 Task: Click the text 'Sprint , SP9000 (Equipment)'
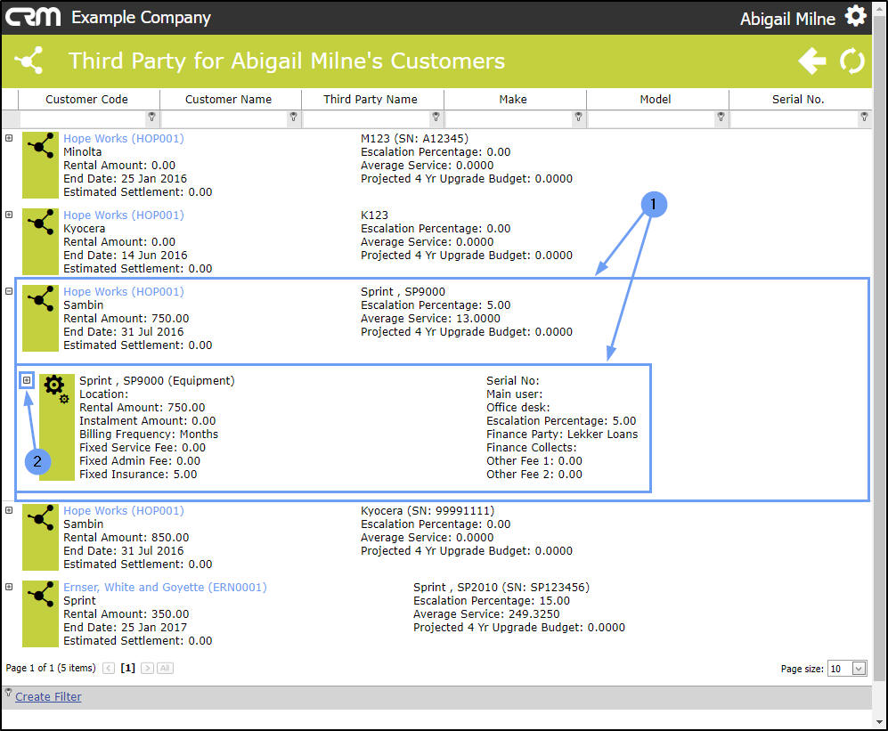tap(157, 380)
